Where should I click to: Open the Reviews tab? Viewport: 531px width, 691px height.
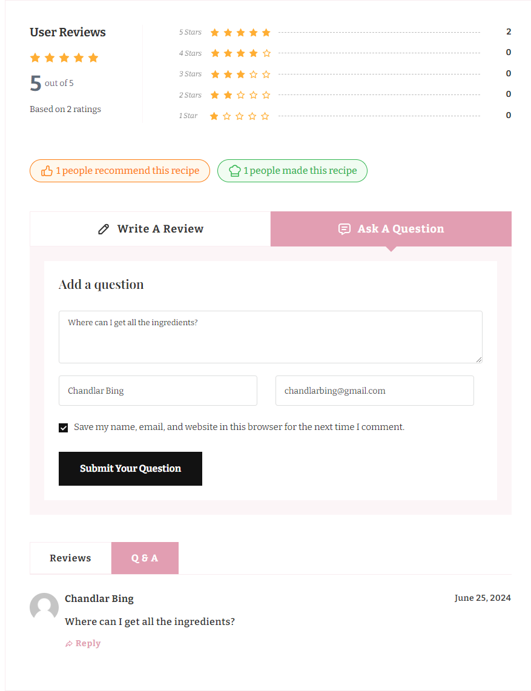(70, 558)
